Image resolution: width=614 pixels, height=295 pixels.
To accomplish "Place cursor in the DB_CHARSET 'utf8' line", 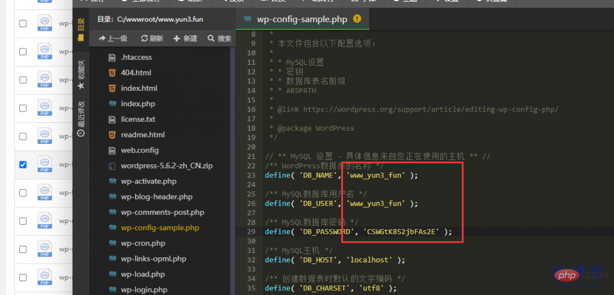I will tap(331, 288).
